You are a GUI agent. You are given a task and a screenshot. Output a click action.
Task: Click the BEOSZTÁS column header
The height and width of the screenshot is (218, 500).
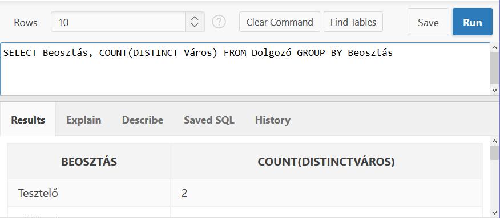tap(89, 162)
